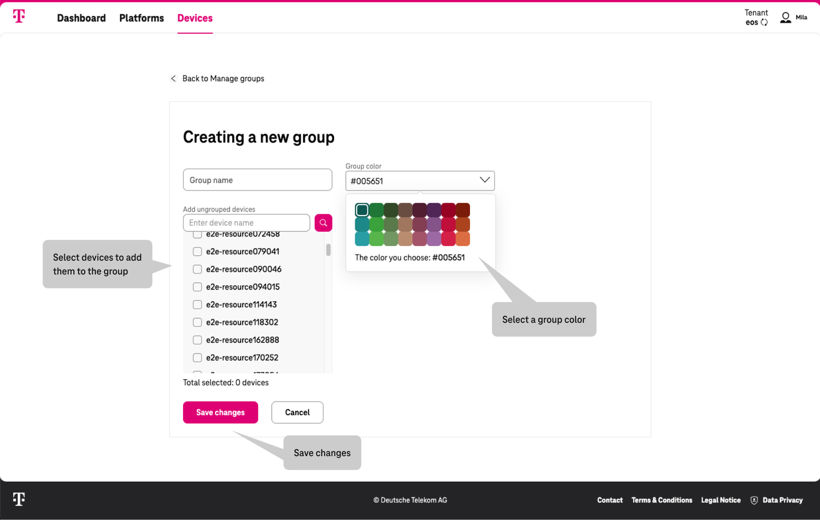The image size is (820, 520).
Task: Click the Telekom logo in the header
Action: pyautogui.click(x=19, y=16)
